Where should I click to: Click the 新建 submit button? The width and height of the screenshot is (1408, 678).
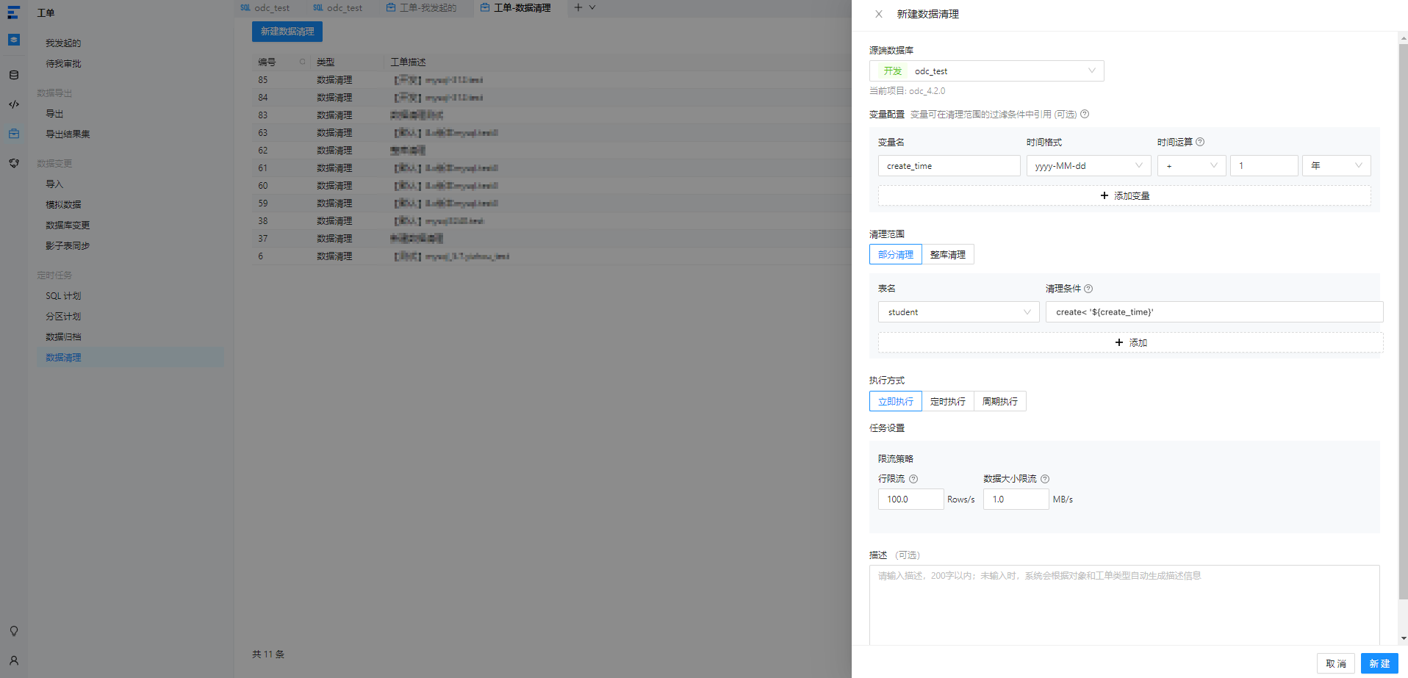1379,663
